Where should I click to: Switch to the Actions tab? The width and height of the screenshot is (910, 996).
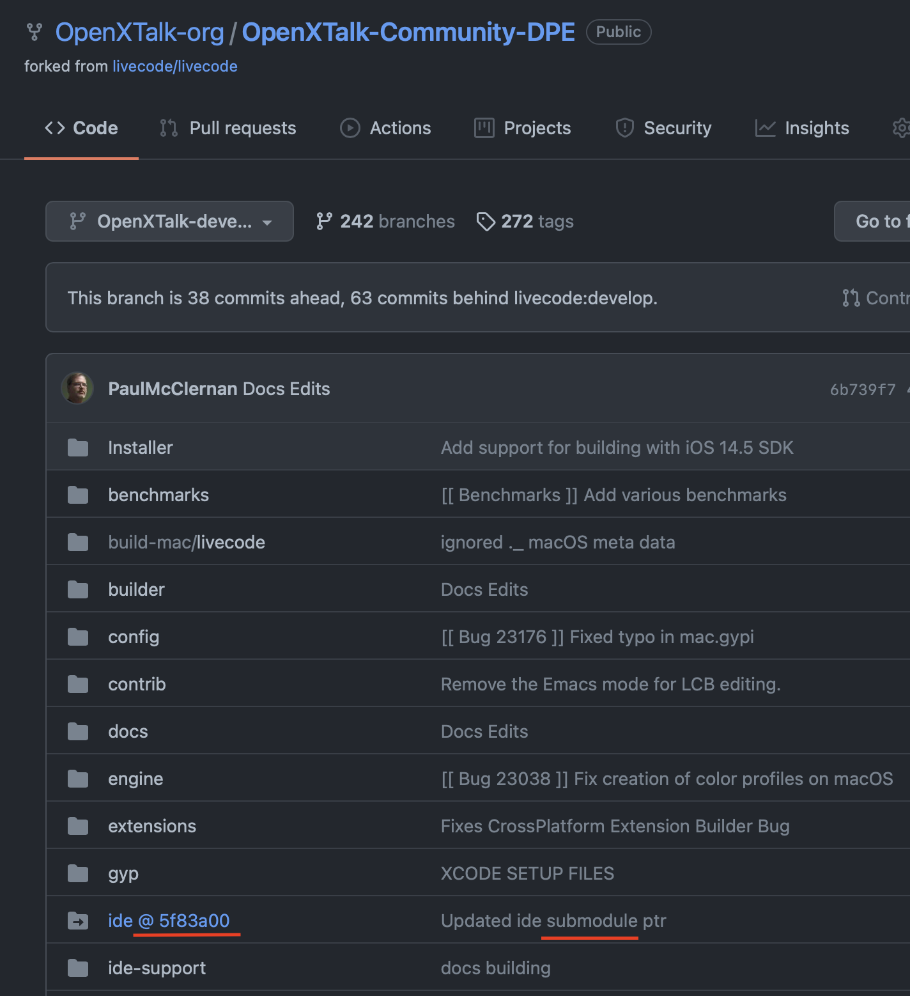[x=385, y=128]
